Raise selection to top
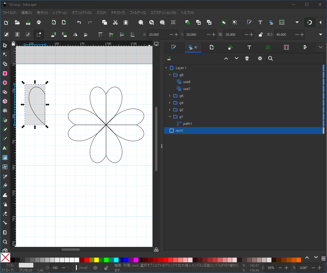The width and height of the screenshot is (327, 273). [100, 35]
